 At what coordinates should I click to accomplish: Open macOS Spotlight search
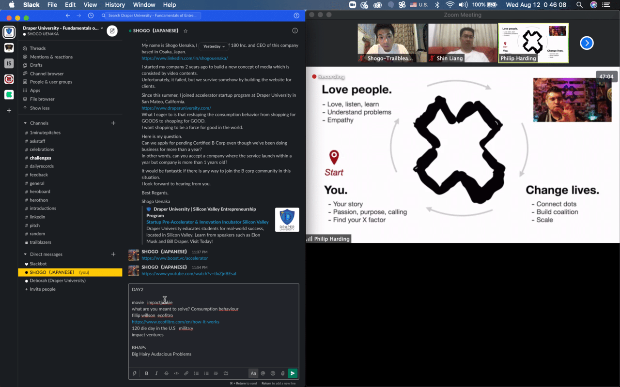click(x=579, y=5)
